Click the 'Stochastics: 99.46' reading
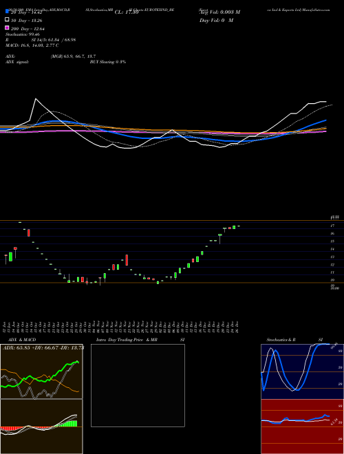The height and width of the screenshot is (454, 344). tap(22, 34)
